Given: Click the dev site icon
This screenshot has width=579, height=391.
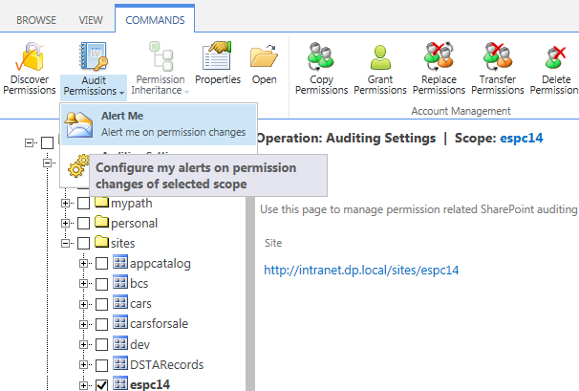Looking at the screenshot, I should tap(120, 343).
